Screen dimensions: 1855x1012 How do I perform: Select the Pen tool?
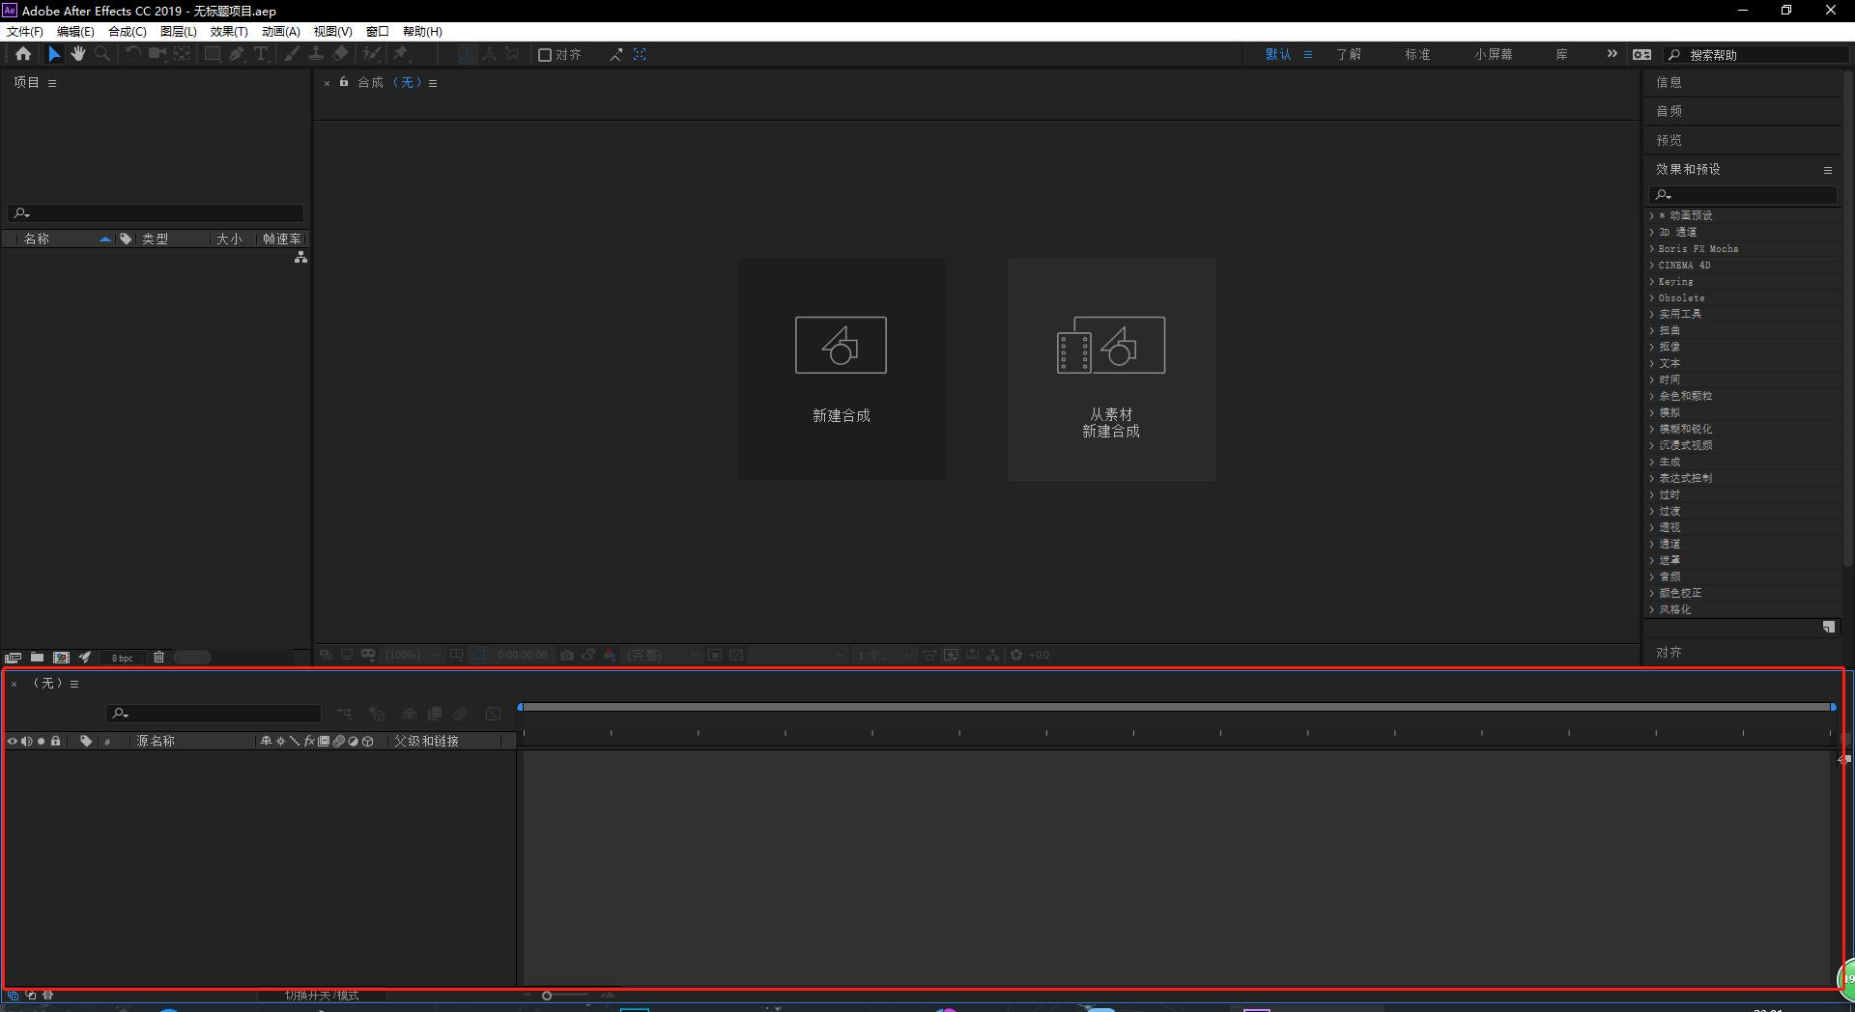tap(237, 54)
